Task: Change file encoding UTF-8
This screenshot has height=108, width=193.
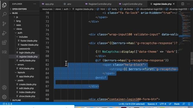Action: 163,104
